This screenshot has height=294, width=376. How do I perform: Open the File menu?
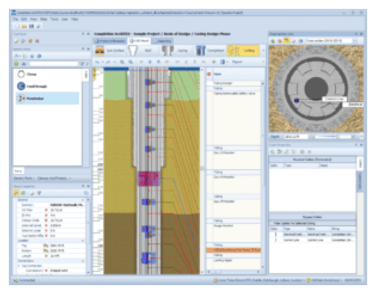(x=16, y=19)
